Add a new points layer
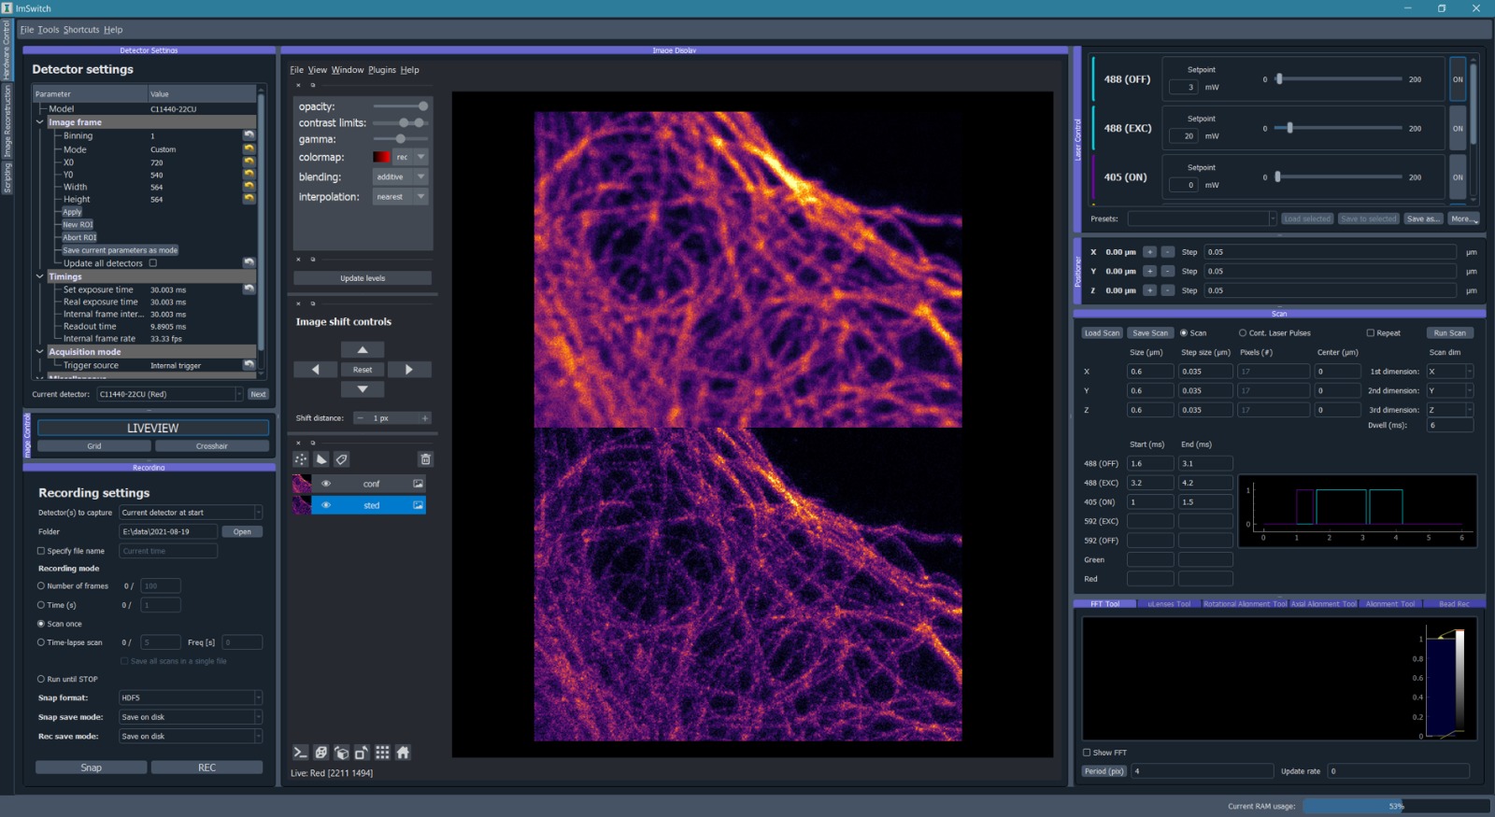 (x=301, y=459)
